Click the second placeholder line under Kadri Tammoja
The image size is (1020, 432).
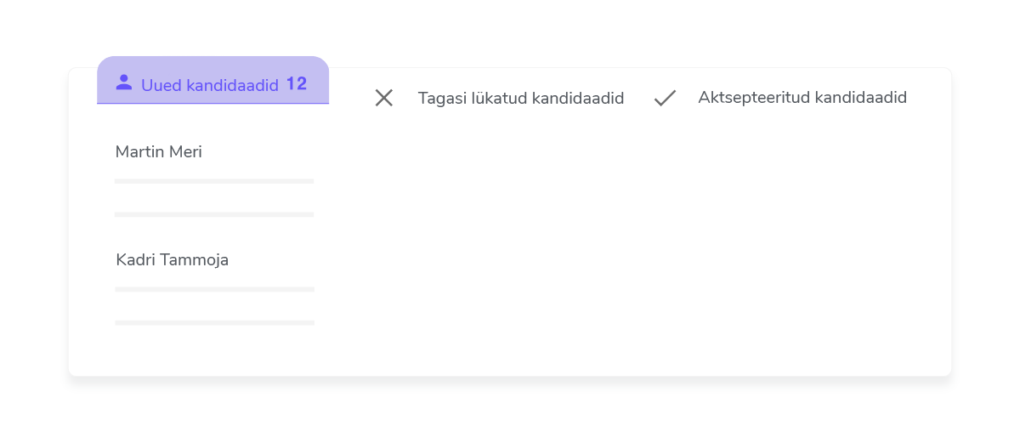[214, 322]
